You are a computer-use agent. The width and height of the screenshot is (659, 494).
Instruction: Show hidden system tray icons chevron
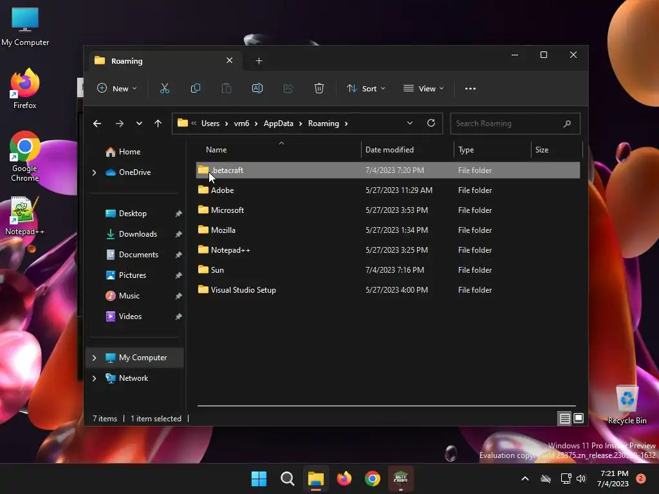click(525, 479)
